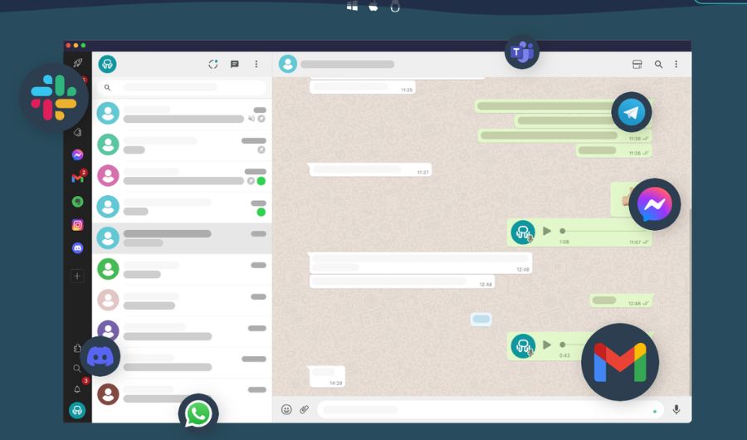Viewport: 747px width, 440px height.
Task: Open the conversation three-dot menu
Action: [x=676, y=64]
